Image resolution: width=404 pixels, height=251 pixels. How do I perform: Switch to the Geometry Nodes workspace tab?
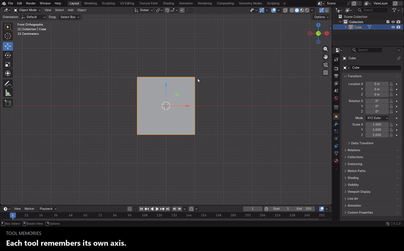coord(250,3)
